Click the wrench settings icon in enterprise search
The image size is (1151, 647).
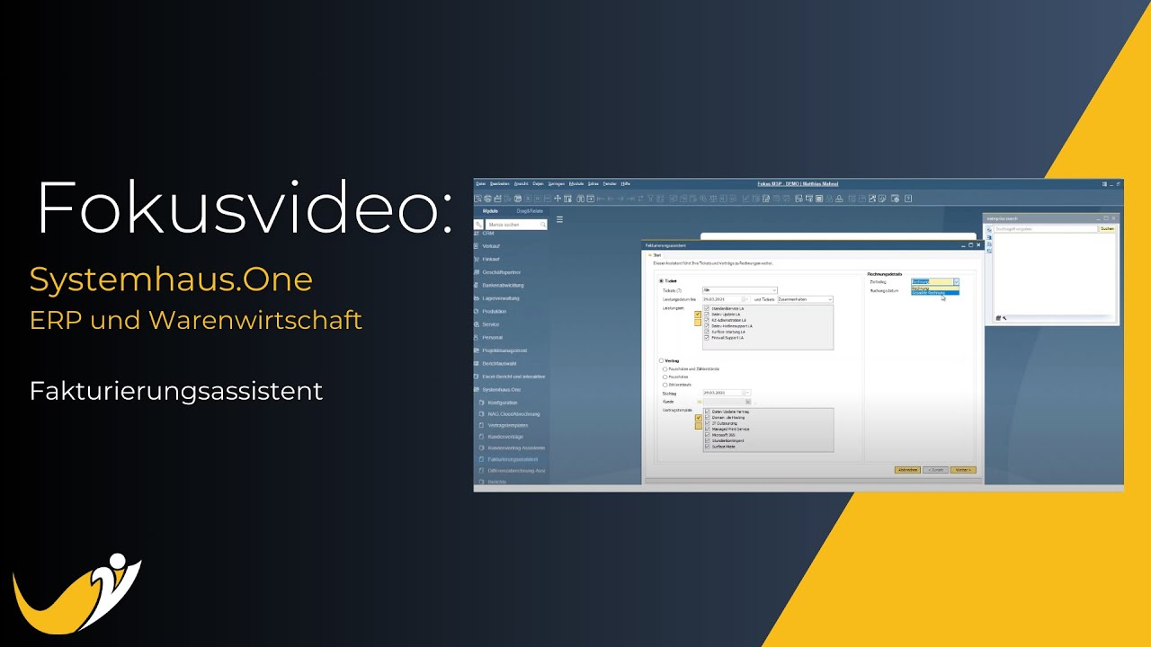click(1004, 318)
